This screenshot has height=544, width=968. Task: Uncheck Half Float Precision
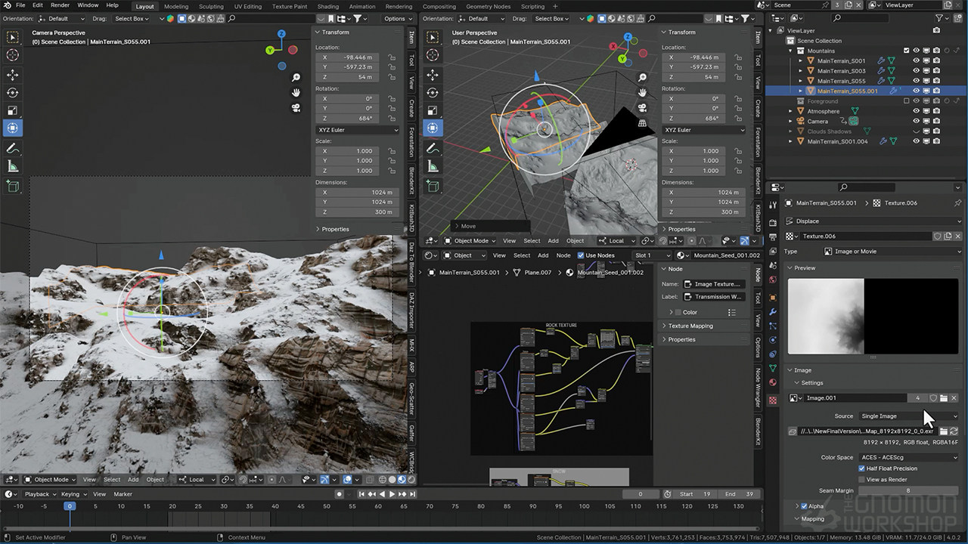[x=861, y=468]
